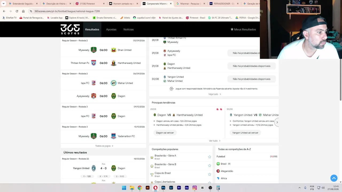Open the Apostas menu item
The width and height of the screenshot is (342, 192).
(111, 29)
